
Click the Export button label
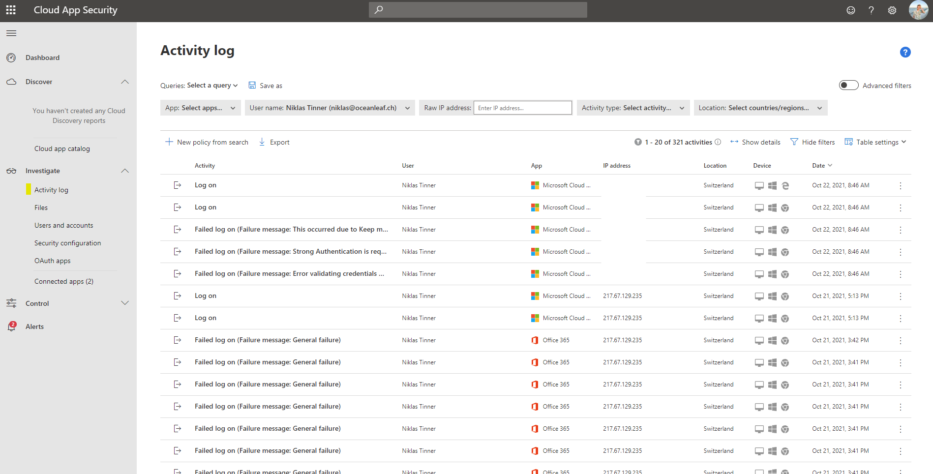(x=279, y=142)
